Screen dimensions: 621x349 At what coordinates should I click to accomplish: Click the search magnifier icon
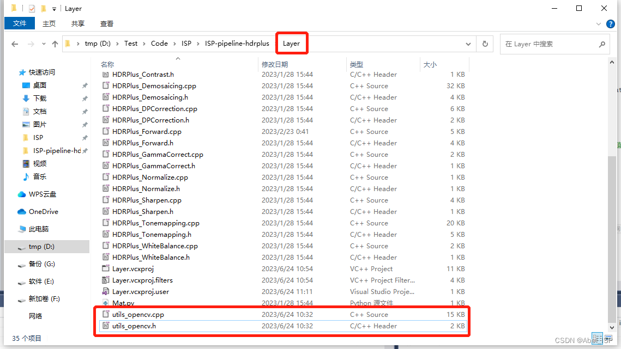602,44
